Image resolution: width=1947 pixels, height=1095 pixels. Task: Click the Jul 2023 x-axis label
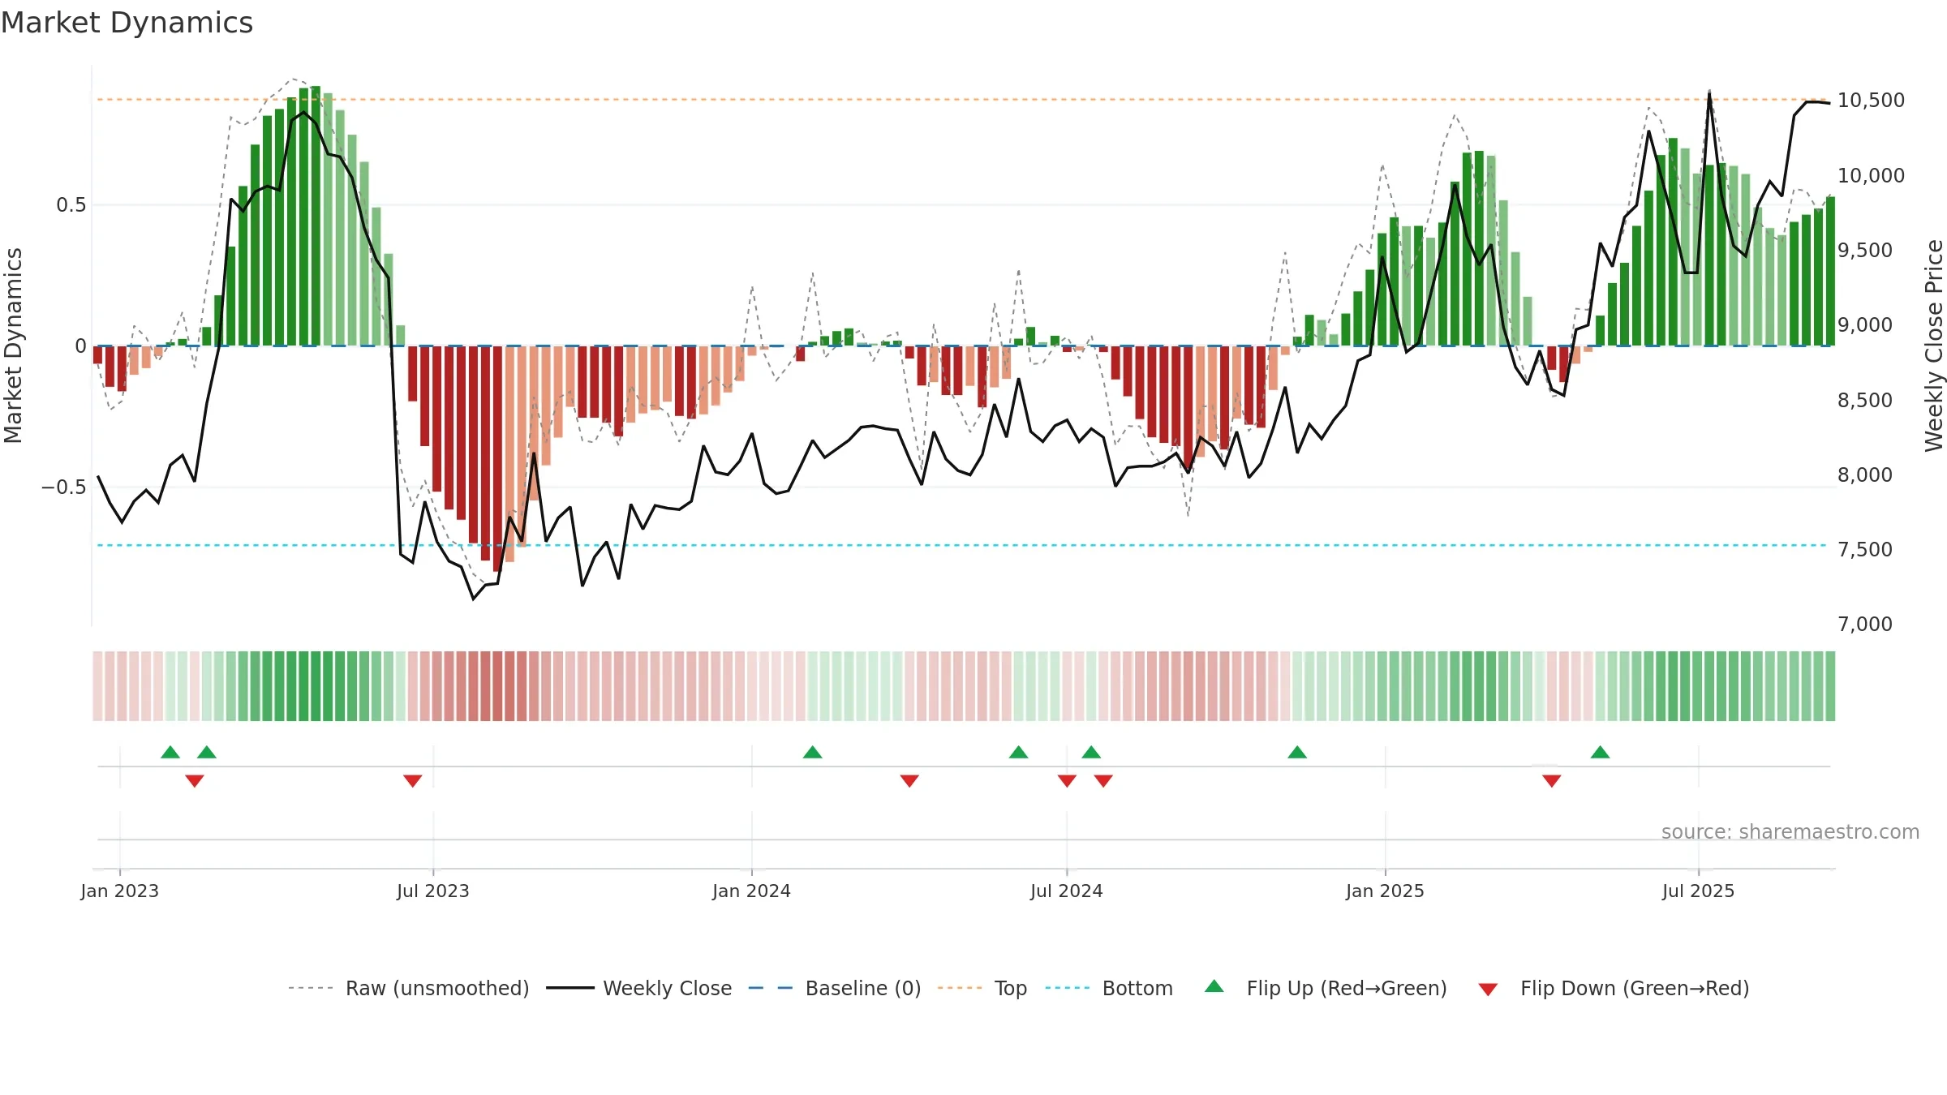433,891
